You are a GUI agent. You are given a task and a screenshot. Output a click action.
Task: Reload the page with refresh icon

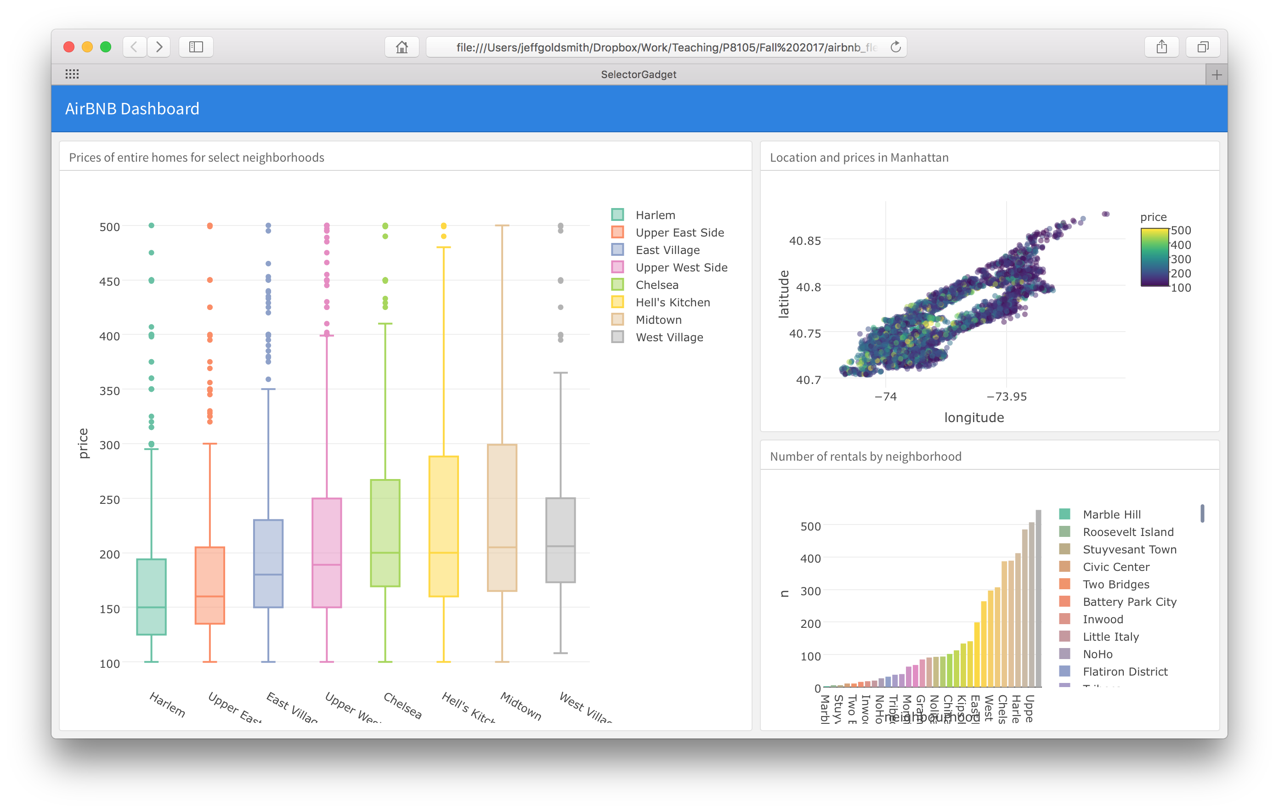pyautogui.click(x=895, y=47)
